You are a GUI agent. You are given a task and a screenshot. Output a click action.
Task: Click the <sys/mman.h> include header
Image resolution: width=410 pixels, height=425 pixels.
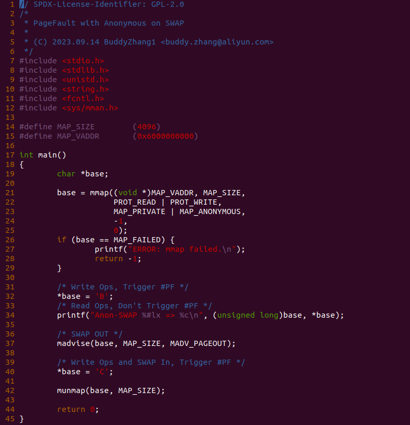[90, 108]
